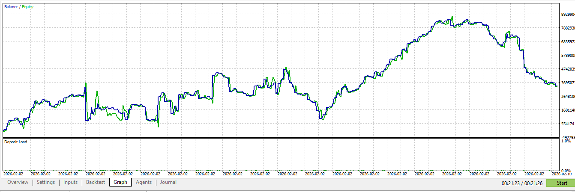Viewport: 575px width, 192px height.
Task: Click the divider above the Deposit Load panel
Action: [x=281, y=138]
